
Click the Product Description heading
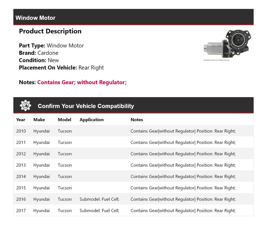(x=50, y=31)
